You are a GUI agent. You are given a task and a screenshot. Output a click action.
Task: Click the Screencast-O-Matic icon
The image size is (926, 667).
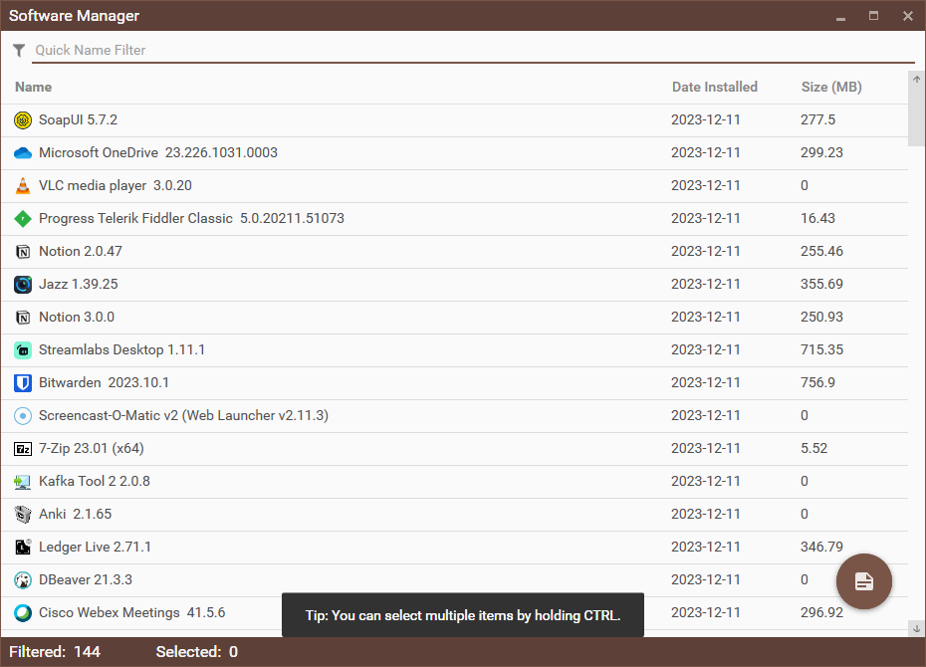pos(23,416)
